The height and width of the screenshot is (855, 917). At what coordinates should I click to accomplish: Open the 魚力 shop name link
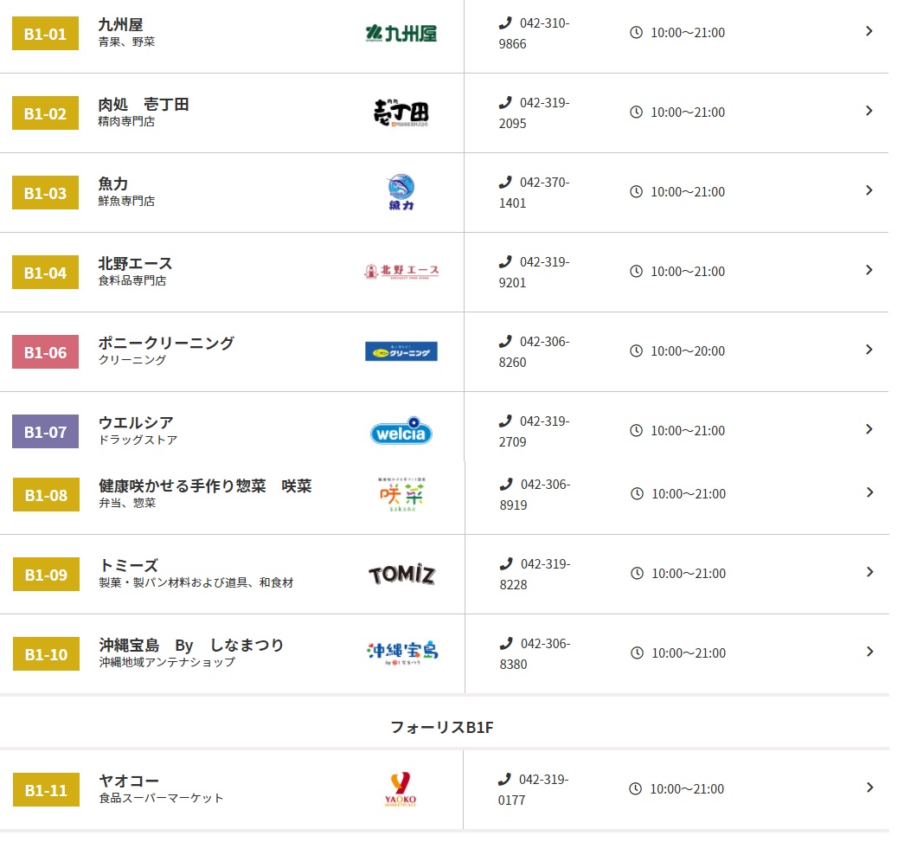[112, 183]
